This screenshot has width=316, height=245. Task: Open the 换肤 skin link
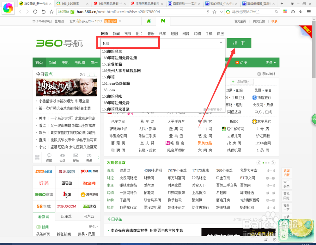274,21
